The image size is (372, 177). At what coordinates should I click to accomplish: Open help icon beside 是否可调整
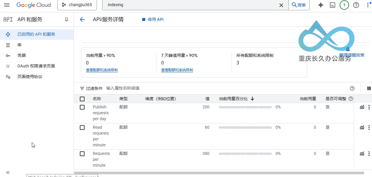coord(351,99)
